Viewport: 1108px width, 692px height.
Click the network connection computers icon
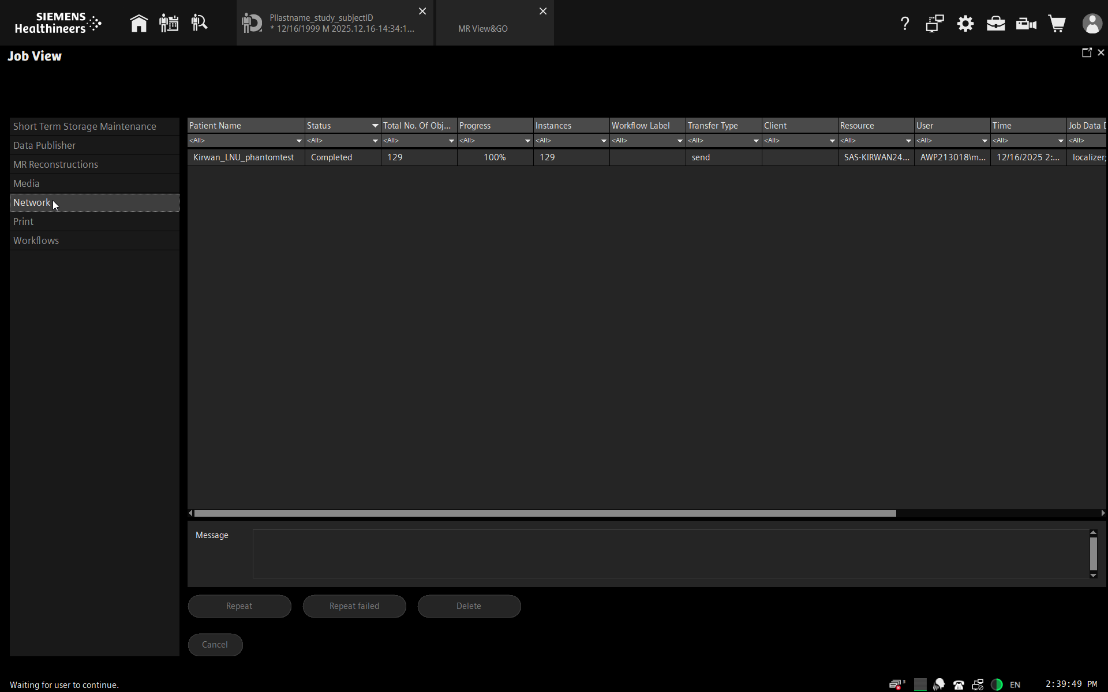(978, 685)
